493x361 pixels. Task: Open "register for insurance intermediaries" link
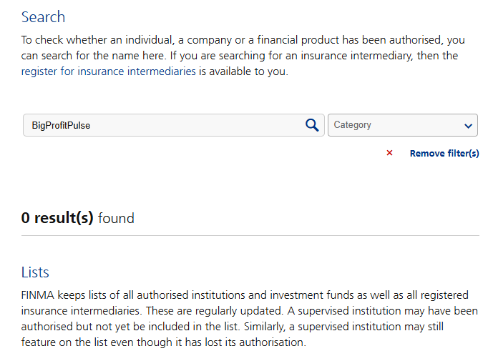pos(108,71)
